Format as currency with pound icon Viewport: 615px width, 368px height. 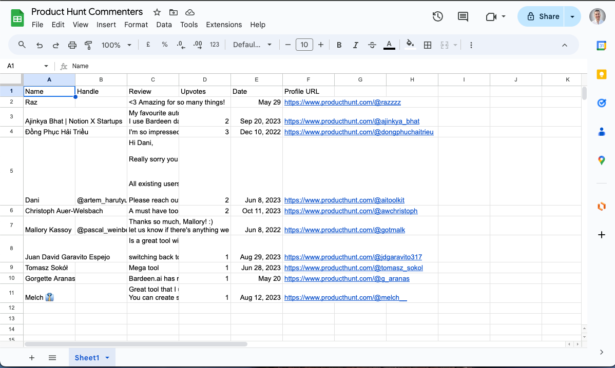(x=148, y=45)
